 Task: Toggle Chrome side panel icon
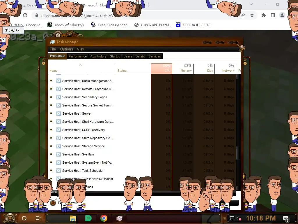pos(273,15)
